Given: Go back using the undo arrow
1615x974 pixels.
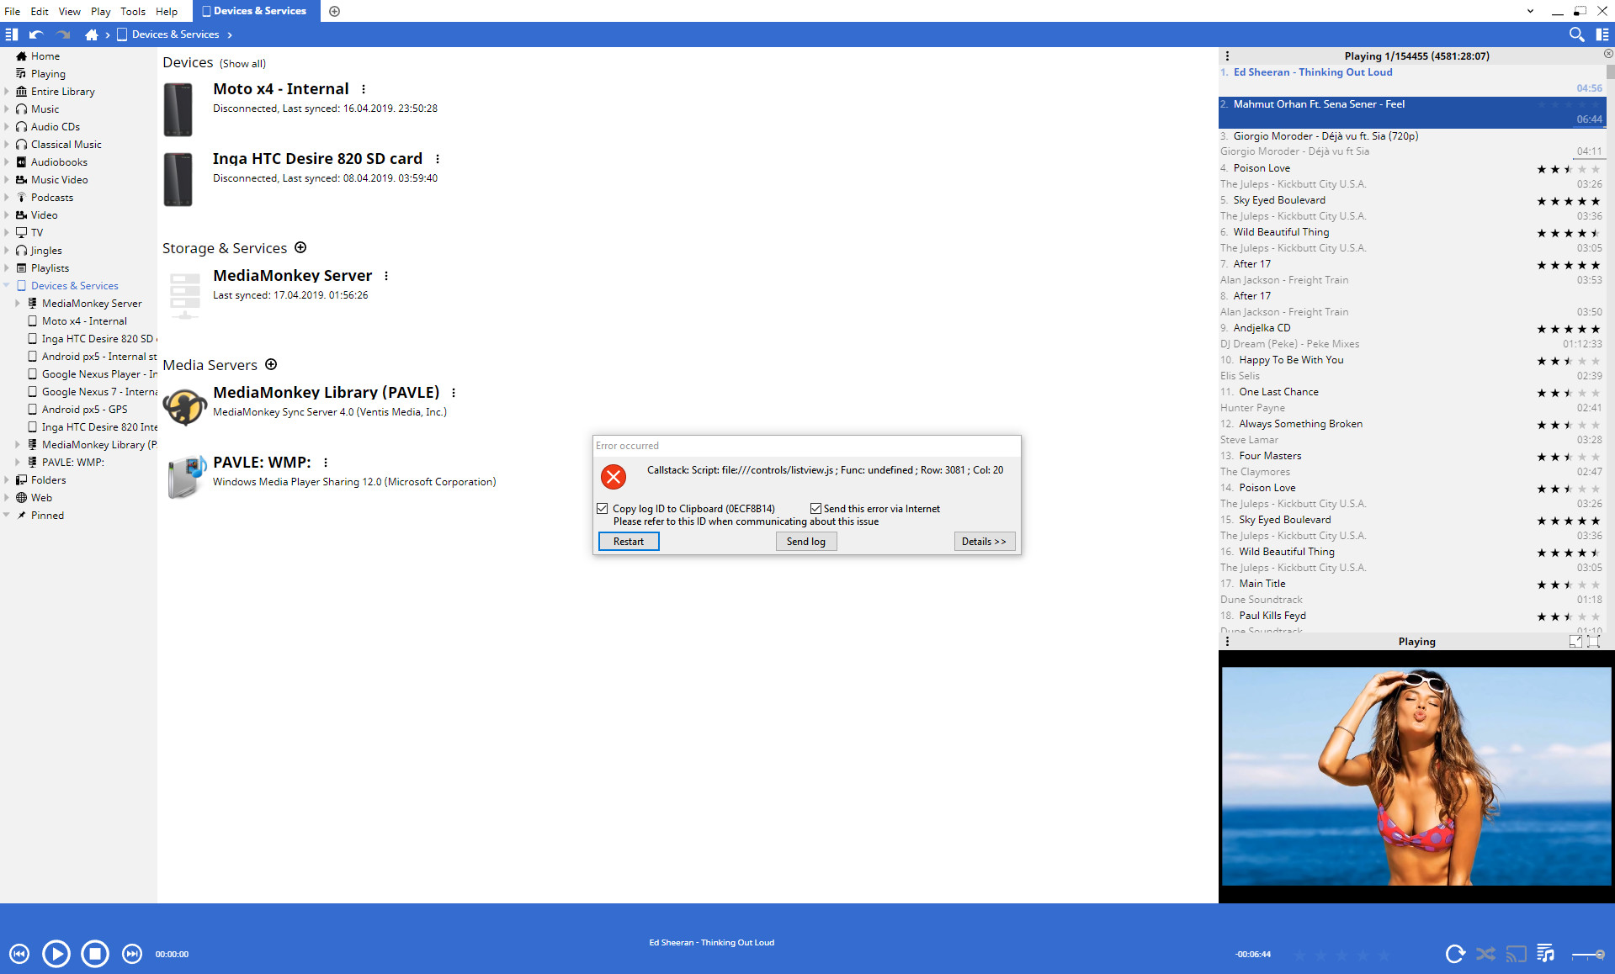Looking at the screenshot, I should (35, 34).
